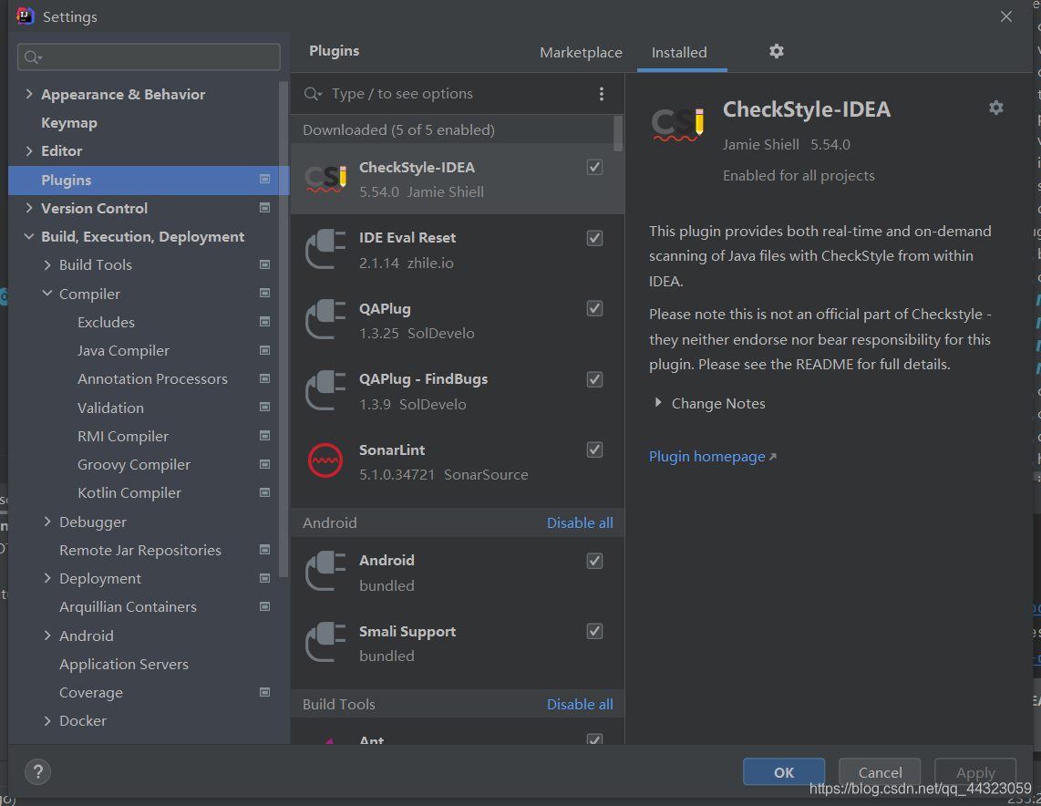Focus the plugin filter search field
The height and width of the screenshot is (806, 1041).
point(459,94)
